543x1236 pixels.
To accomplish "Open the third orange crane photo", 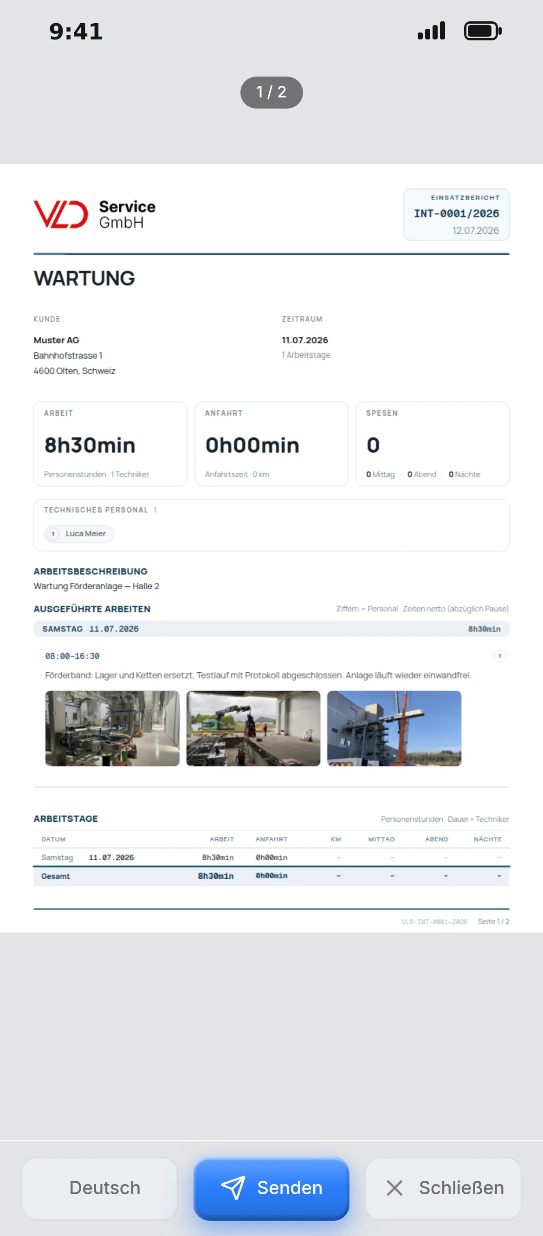I will [x=394, y=728].
